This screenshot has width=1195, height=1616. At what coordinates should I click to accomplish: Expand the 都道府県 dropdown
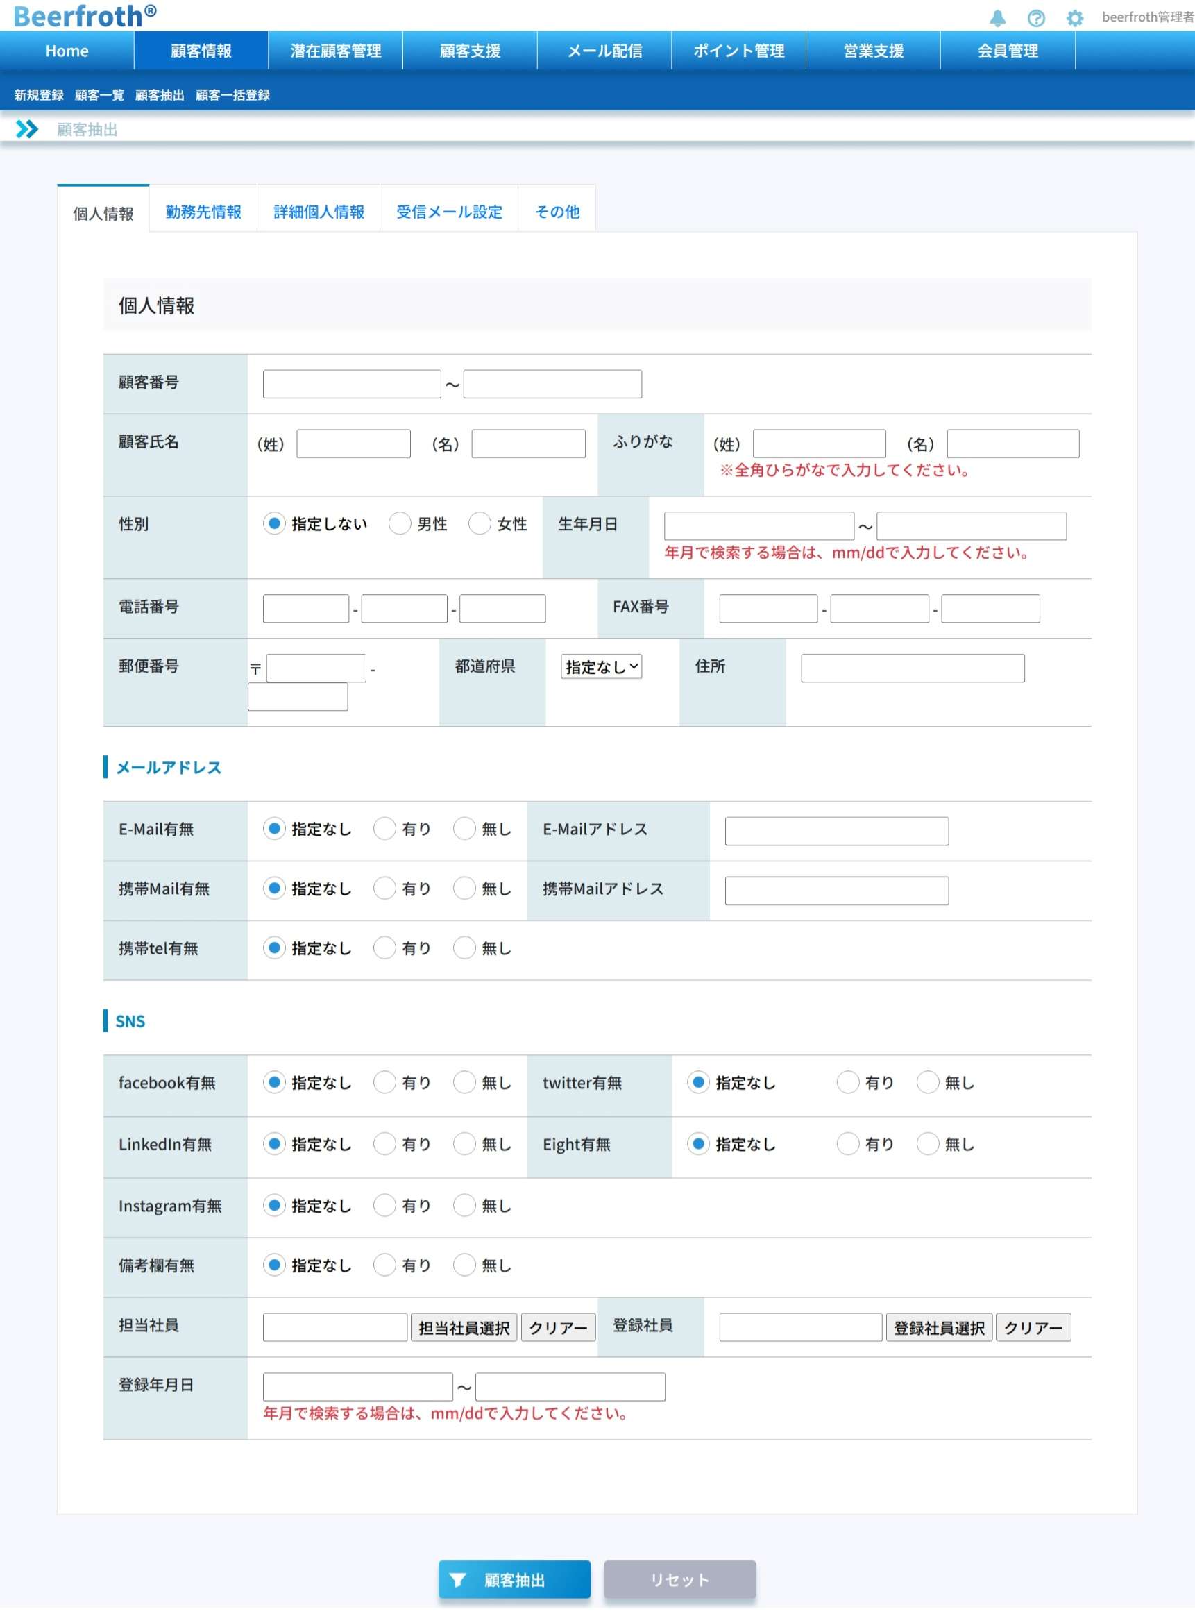(x=601, y=667)
